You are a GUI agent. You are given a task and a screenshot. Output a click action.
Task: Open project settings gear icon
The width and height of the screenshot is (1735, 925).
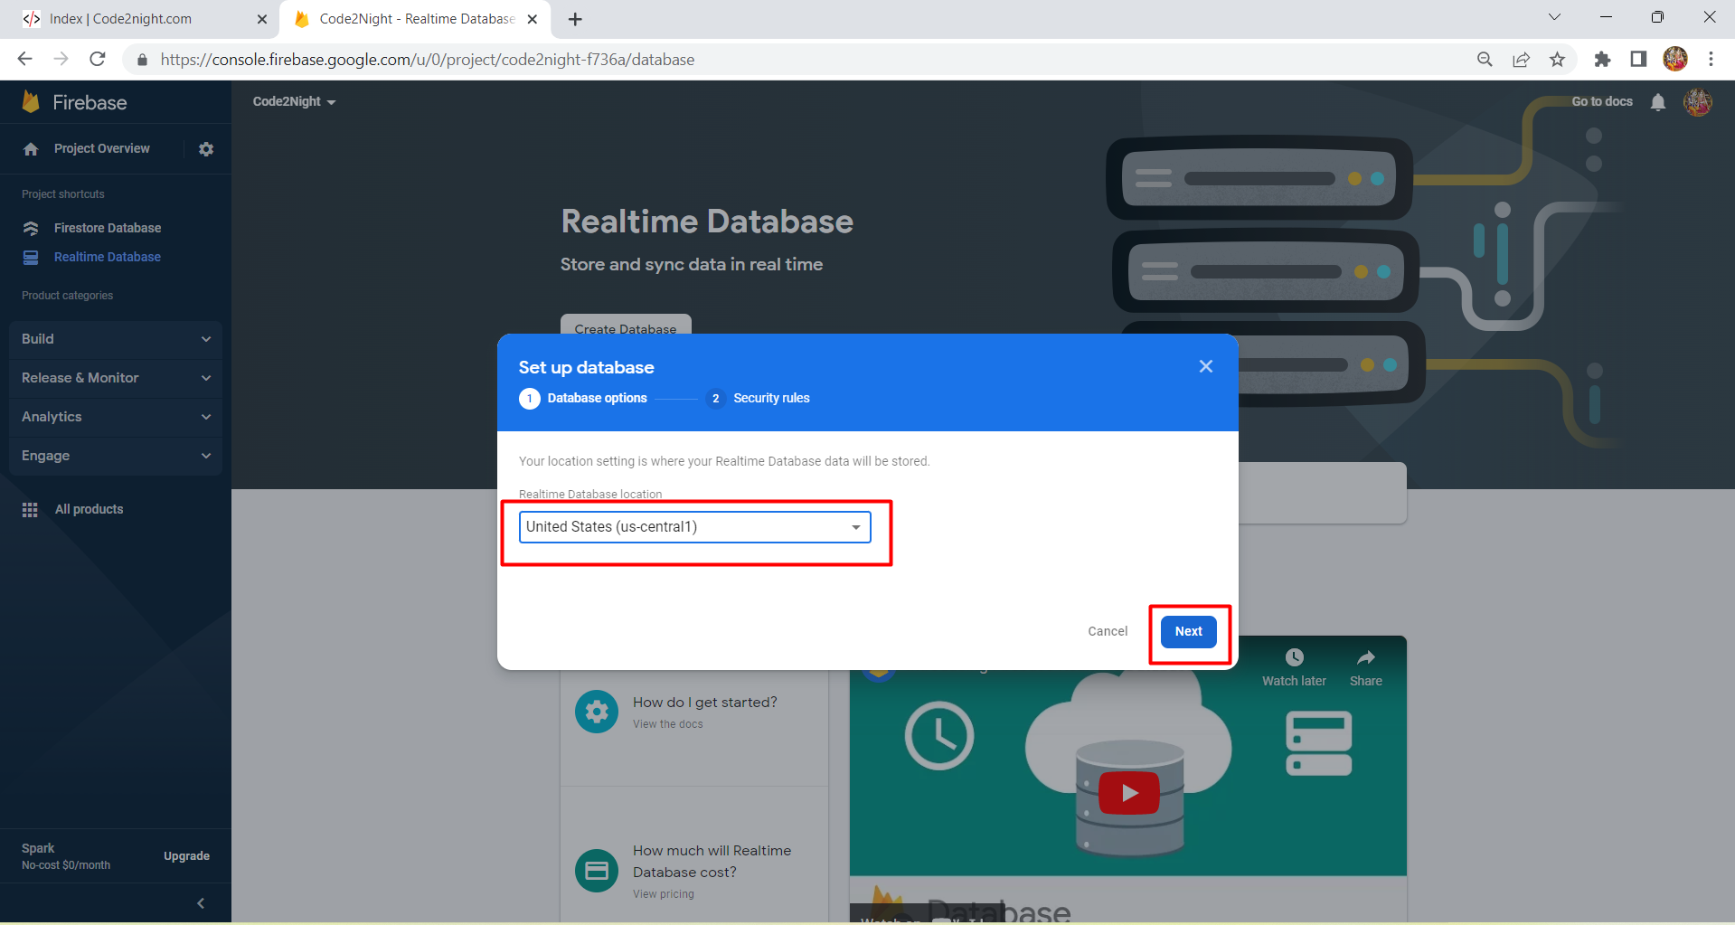206,149
